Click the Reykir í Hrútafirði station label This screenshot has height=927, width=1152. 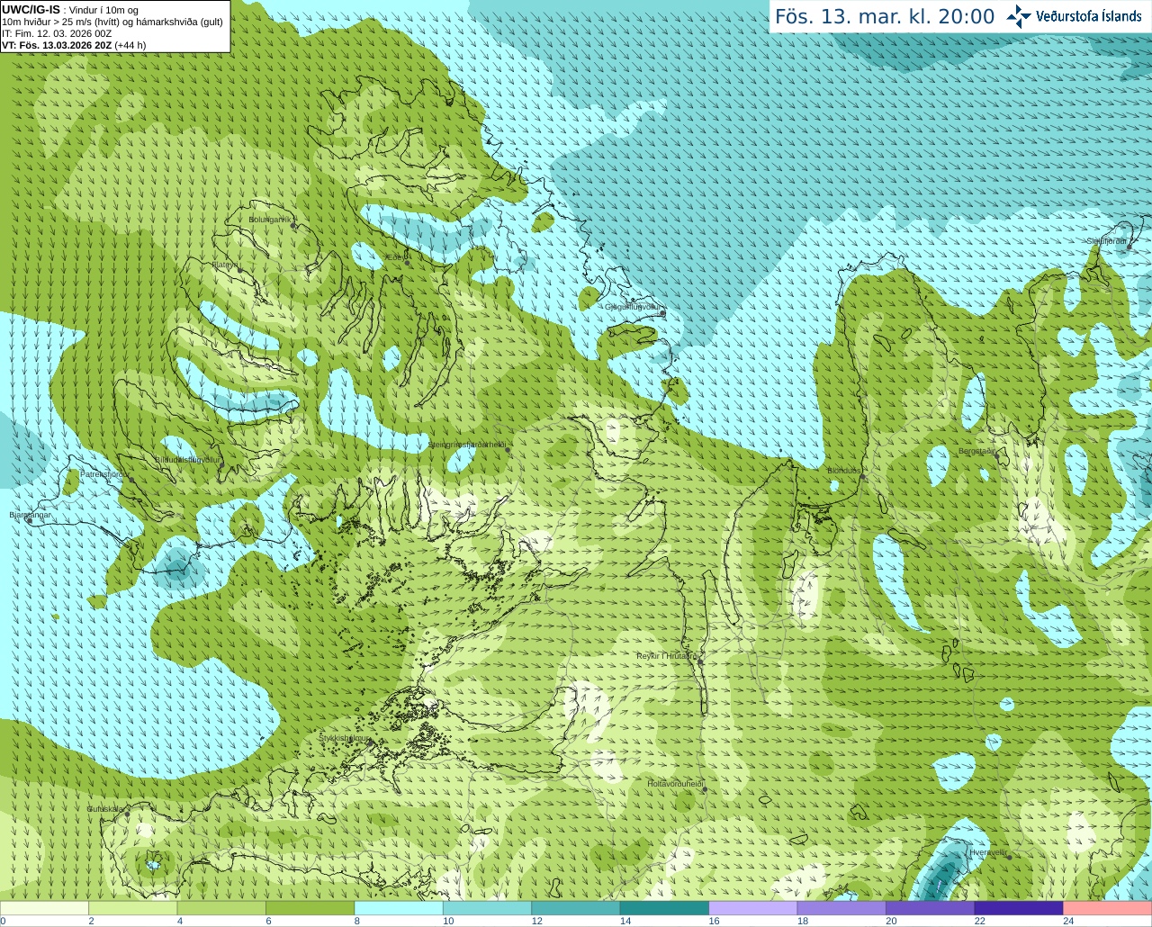pyautogui.click(x=668, y=656)
